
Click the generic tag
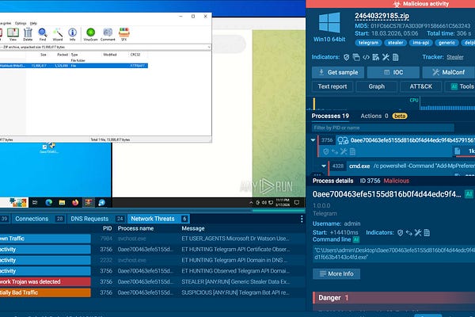tap(446, 43)
